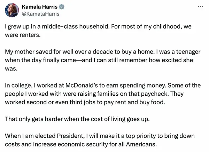The image size is (209, 152).
Task: Click the blue verified badge icon
Action: (62, 7)
